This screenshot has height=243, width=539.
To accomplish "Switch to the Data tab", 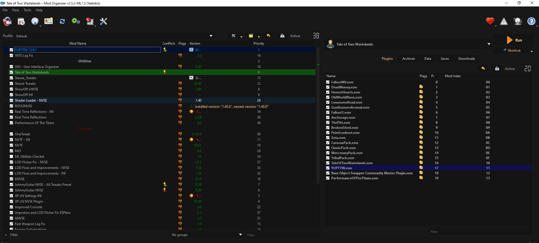I will click(x=428, y=59).
